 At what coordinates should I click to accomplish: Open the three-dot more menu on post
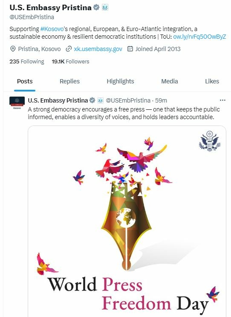(x=222, y=100)
